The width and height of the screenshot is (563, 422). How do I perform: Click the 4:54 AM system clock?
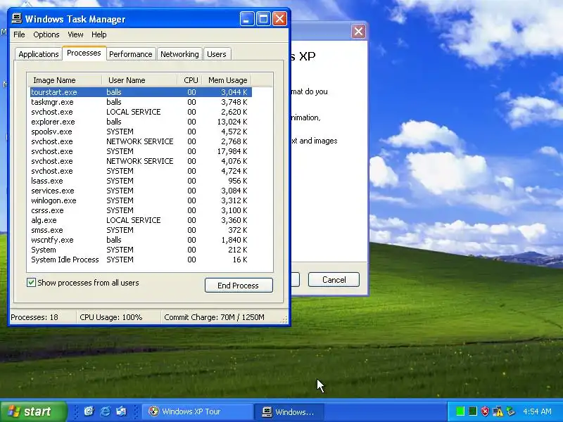(537, 411)
